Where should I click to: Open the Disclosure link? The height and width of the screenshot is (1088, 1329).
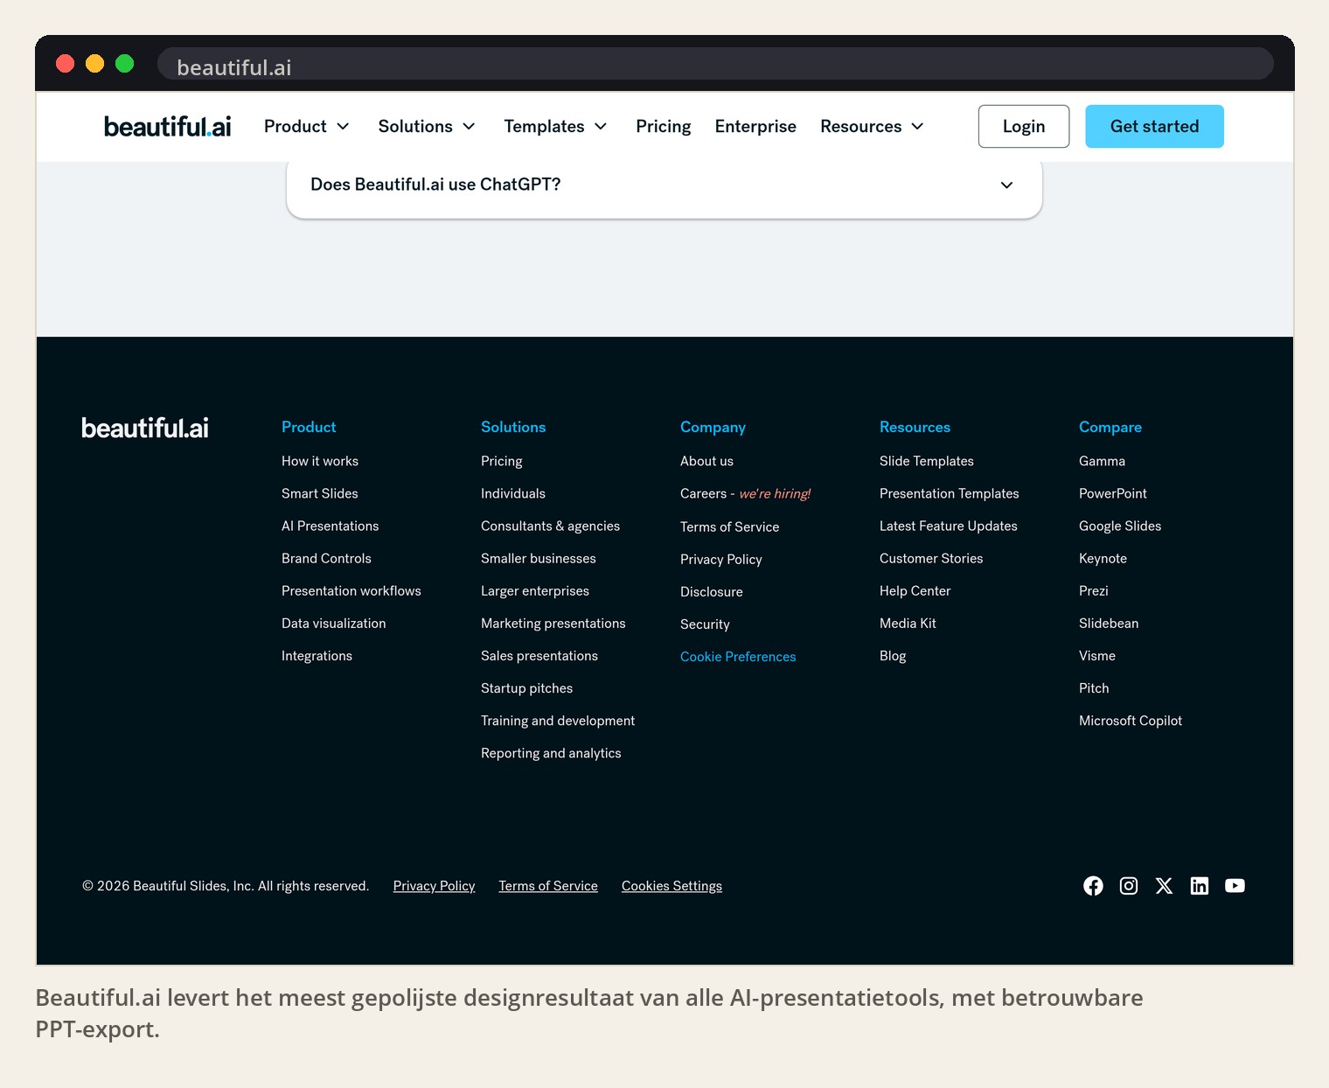pyautogui.click(x=712, y=591)
